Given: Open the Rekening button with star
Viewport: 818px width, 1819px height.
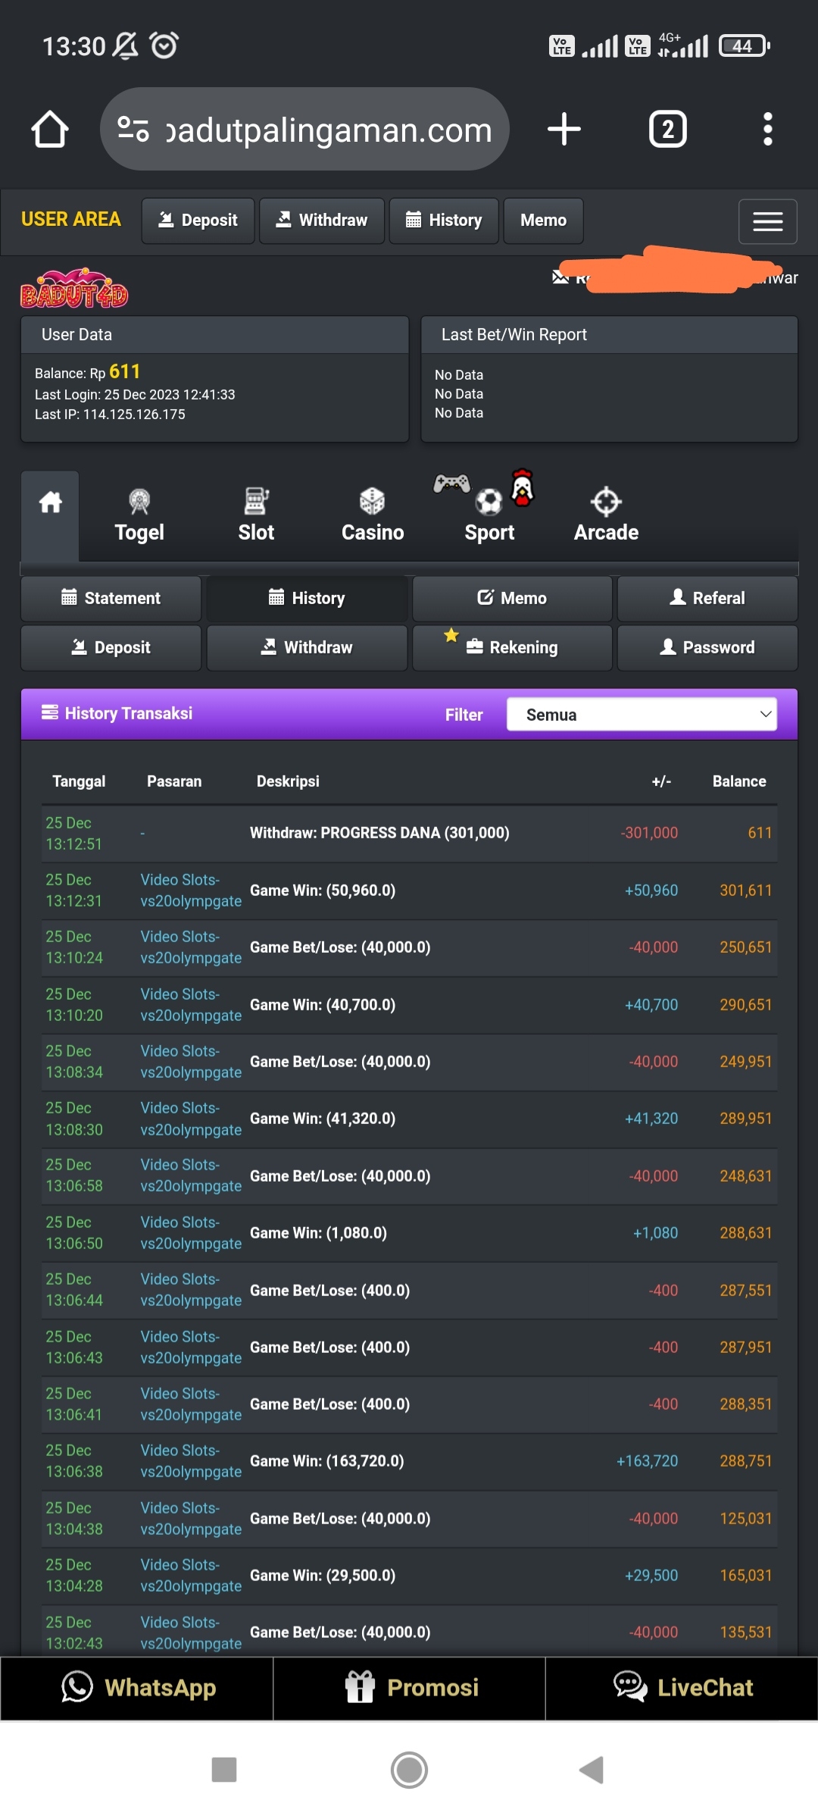Looking at the screenshot, I should 512,647.
